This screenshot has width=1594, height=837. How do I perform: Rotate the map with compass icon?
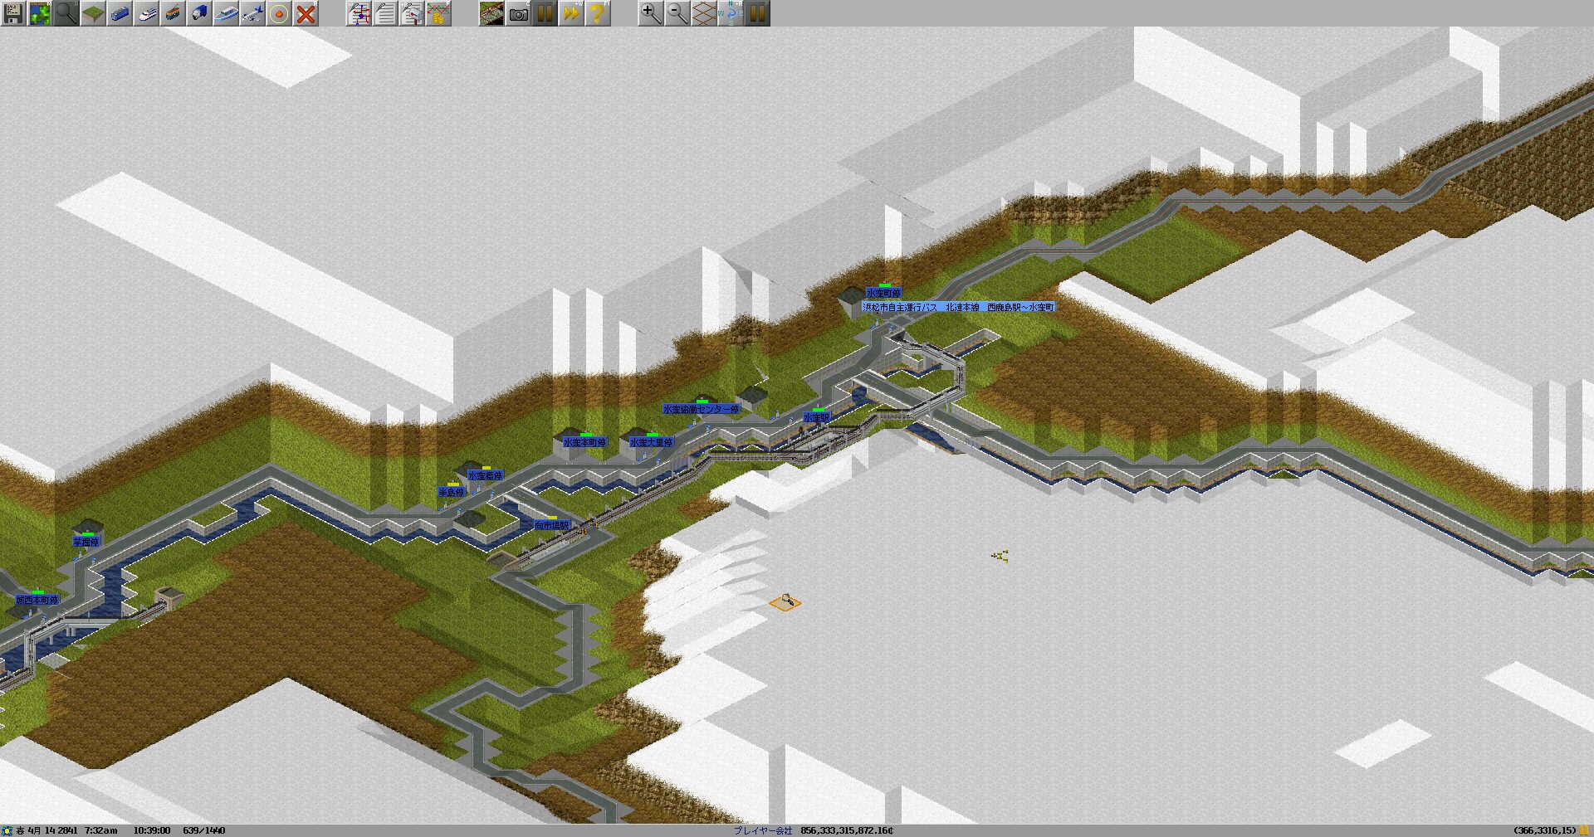pos(731,13)
